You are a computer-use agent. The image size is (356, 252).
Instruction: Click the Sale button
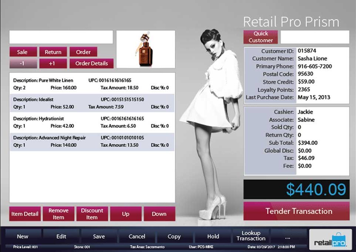pyautogui.click(x=23, y=52)
